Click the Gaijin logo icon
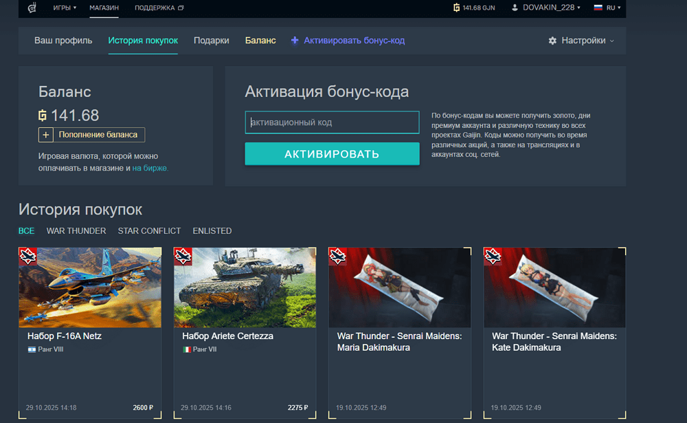The width and height of the screenshot is (687, 423). point(32,8)
